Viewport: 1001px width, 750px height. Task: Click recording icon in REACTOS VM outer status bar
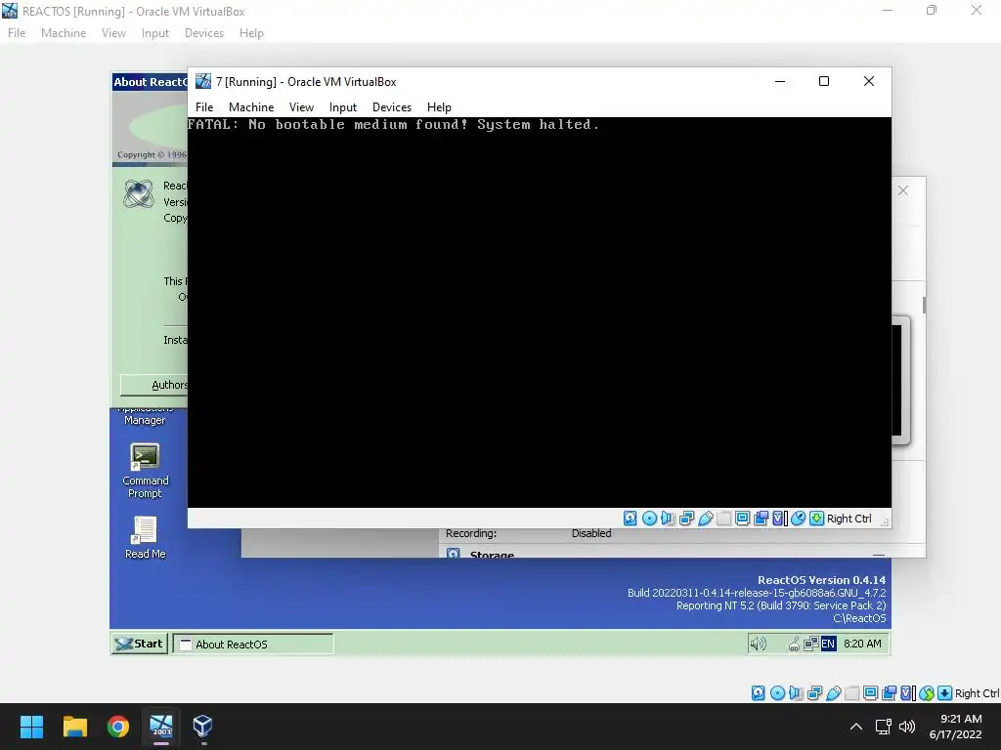890,693
